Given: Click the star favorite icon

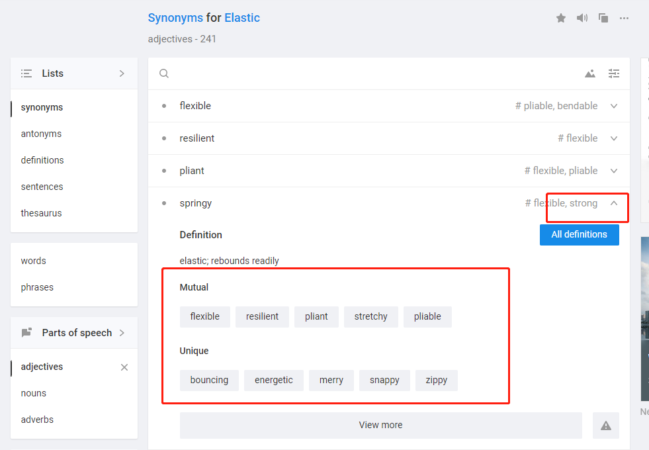Looking at the screenshot, I should pyautogui.click(x=561, y=19).
